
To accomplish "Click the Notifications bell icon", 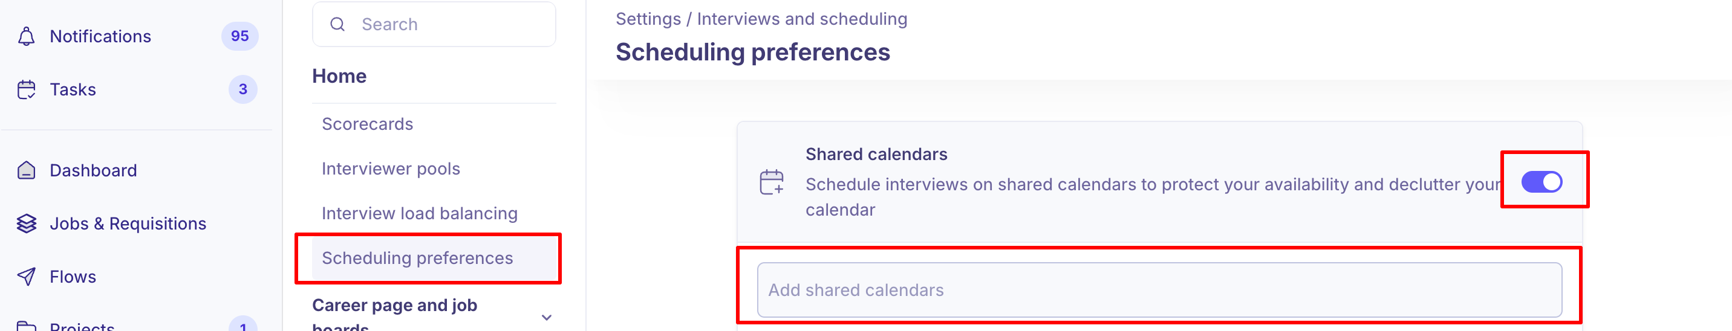I will point(26,36).
